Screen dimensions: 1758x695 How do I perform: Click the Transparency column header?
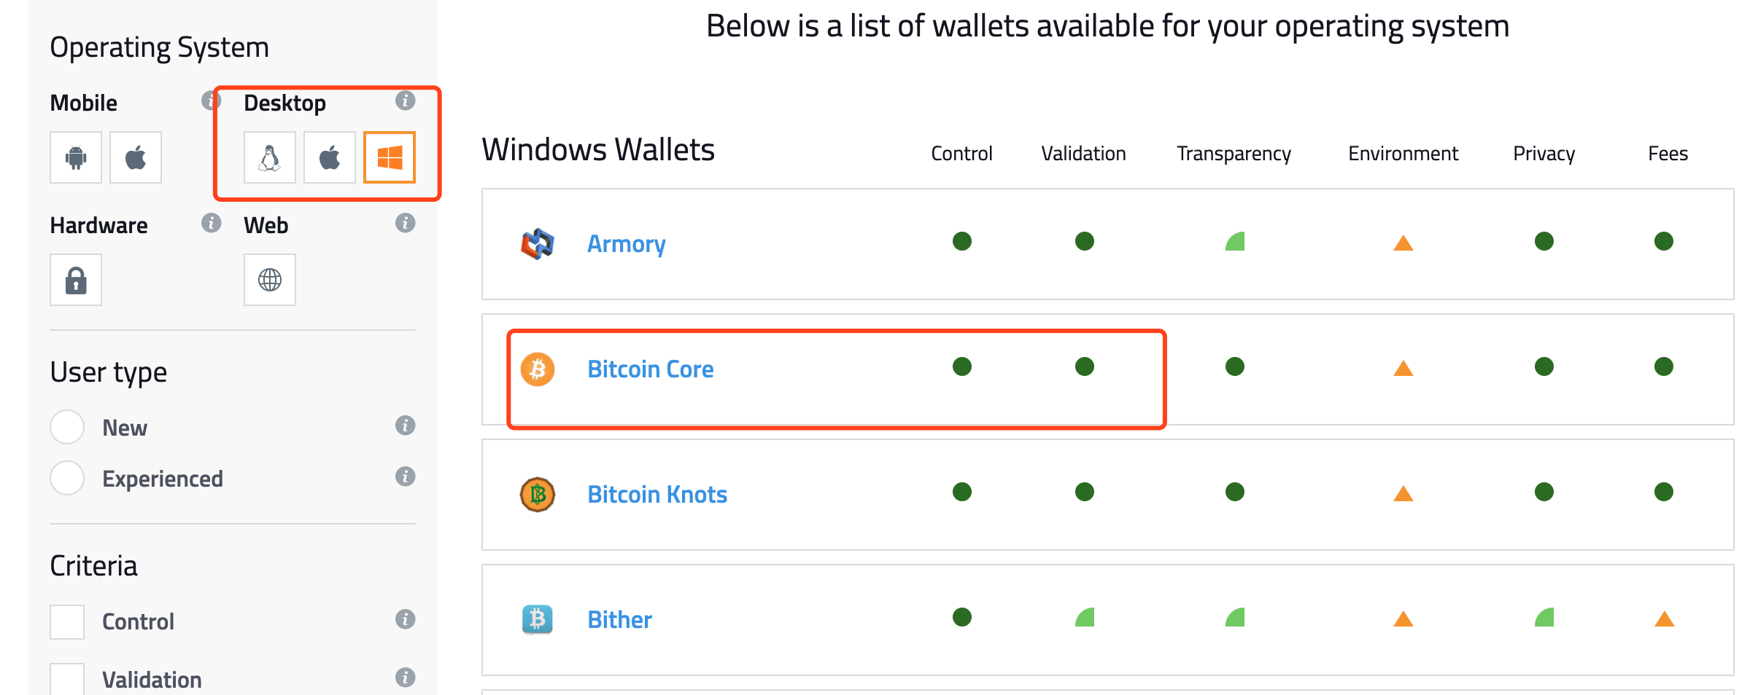(1233, 153)
